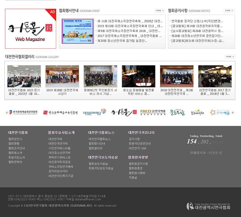Open 2019 제10회 대전국제소극장연극축제 안내 link
Viewport: 241px width, 217px height.
coord(130,26)
